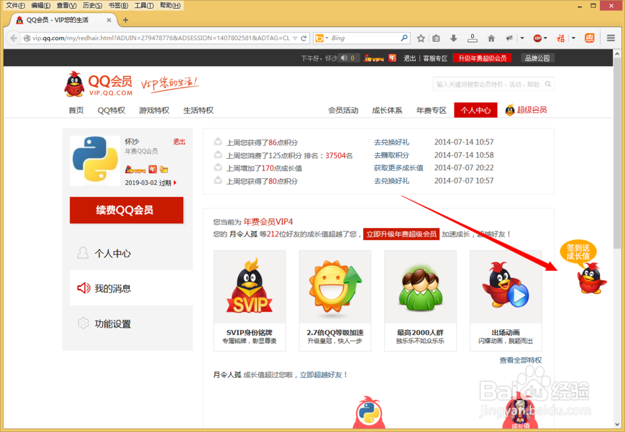This screenshot has height=432, width=625.
Task: Click the red ABP addon icon
Action: pos(537,38)
